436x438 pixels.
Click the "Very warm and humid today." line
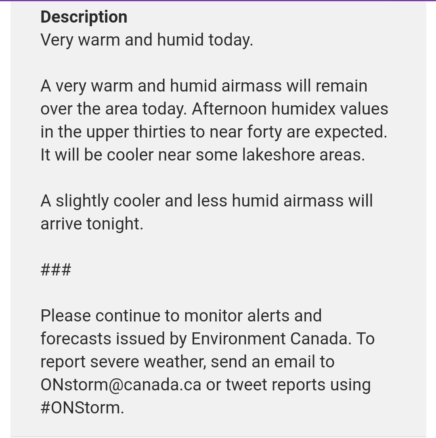[147, 40]
